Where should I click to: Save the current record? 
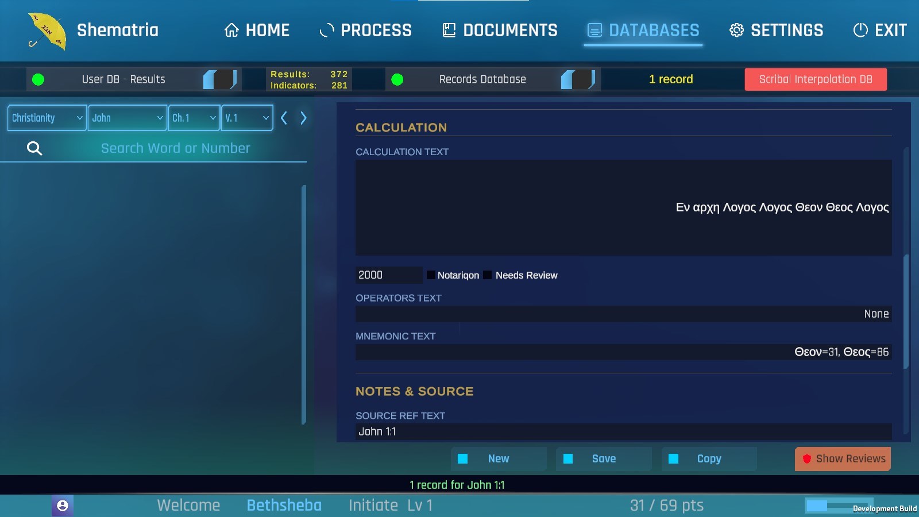[x=604, y=458]
